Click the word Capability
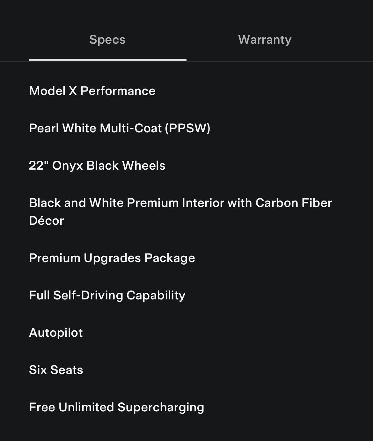Image resolution: width=373 pixels, height=441 pixels. click(x=156, y=295)
